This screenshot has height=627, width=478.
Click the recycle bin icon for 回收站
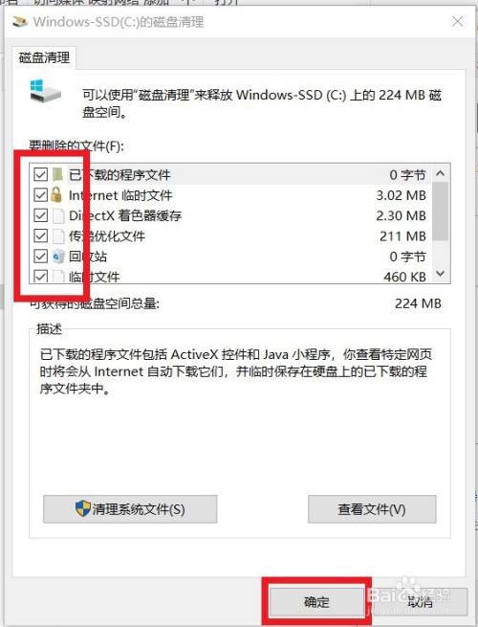(x=58, y=256)
